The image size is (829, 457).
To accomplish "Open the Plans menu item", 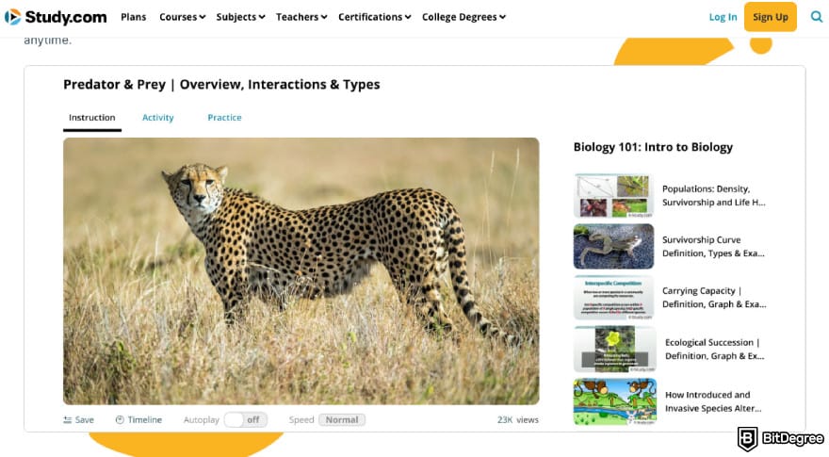I will click(x=133, y=17).
